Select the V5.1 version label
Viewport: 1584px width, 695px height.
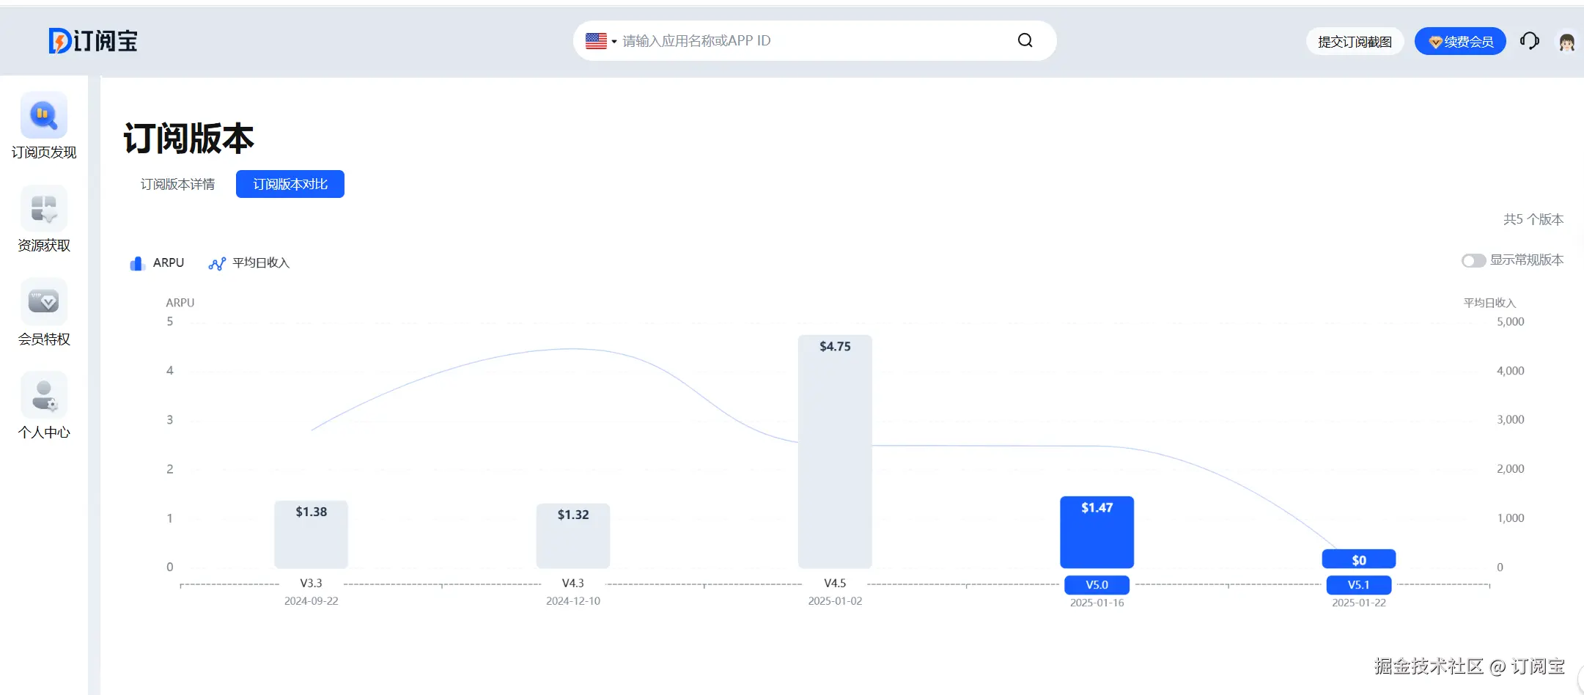[x=1358, y=585]
